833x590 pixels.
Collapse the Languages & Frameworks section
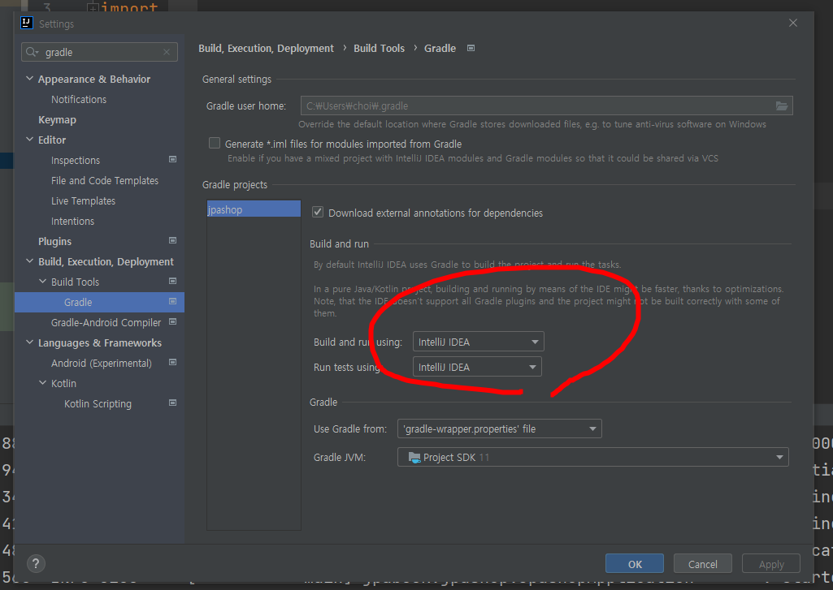point(30,342)
